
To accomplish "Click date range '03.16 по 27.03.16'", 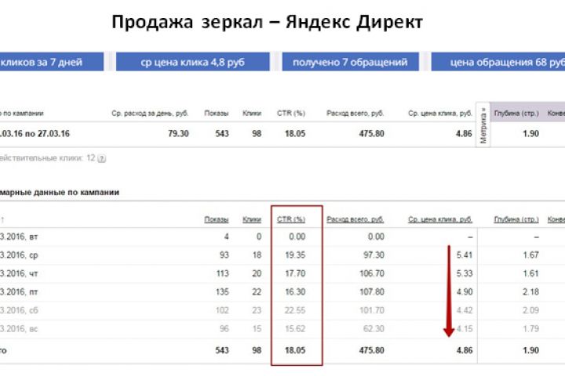I will tap(35, 133).
